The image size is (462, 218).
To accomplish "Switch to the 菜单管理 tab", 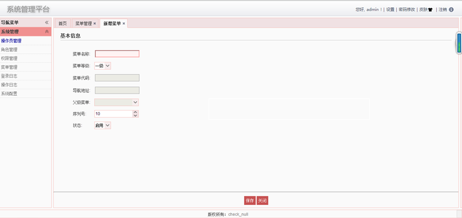I will point(83,23).
